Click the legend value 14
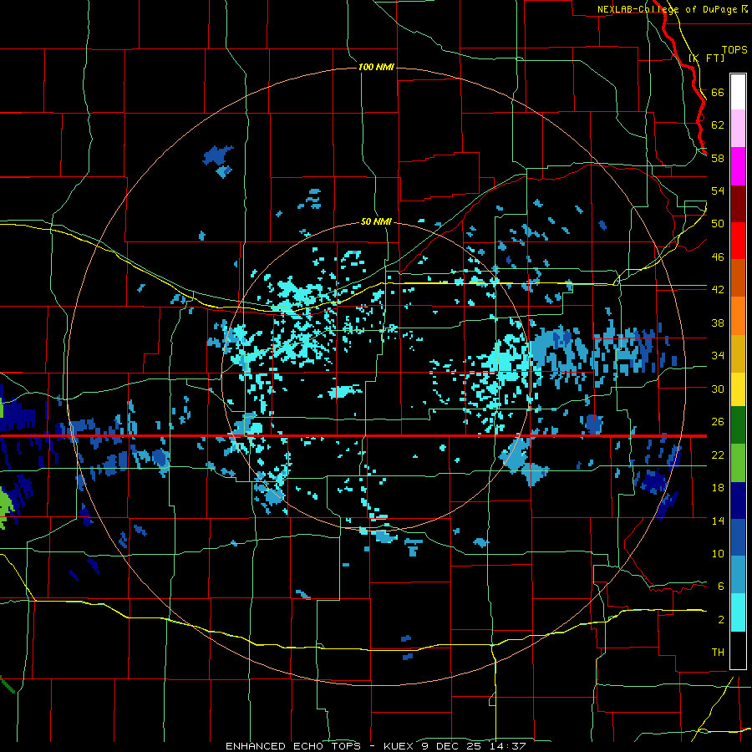 (718, 521)
